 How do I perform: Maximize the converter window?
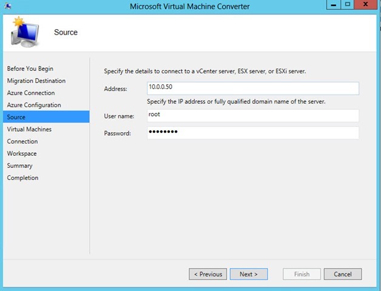(348, 5)
